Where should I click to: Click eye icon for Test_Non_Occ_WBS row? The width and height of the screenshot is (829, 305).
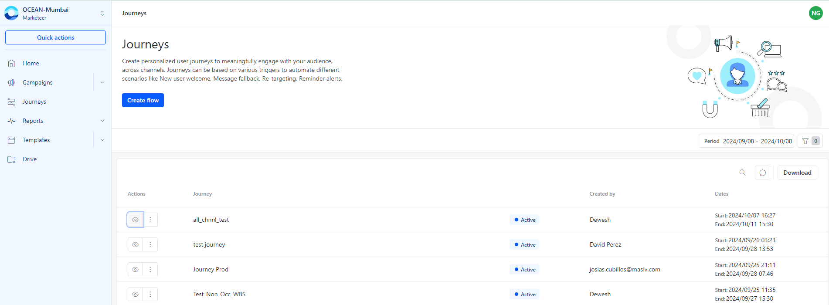pos(136,294)
